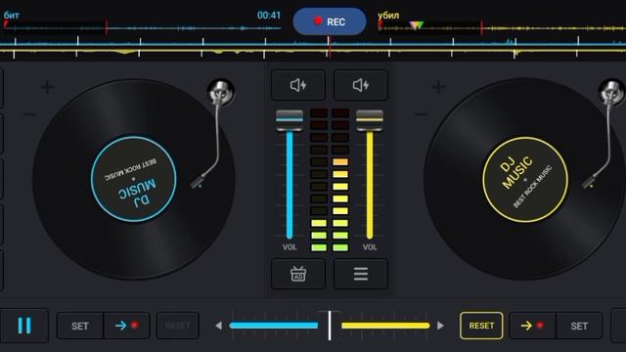This screenshot has width=626, height=352.
Task: Click the blue crossfader bar
Action: click(274, 326)
